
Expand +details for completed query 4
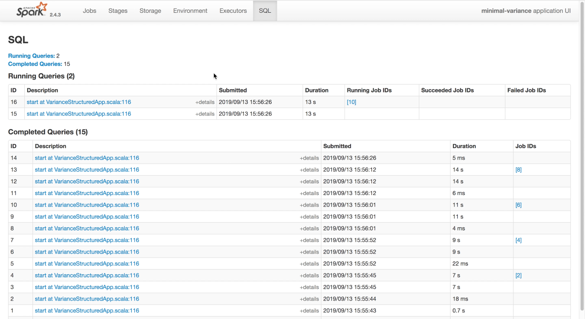click(309, 276)
